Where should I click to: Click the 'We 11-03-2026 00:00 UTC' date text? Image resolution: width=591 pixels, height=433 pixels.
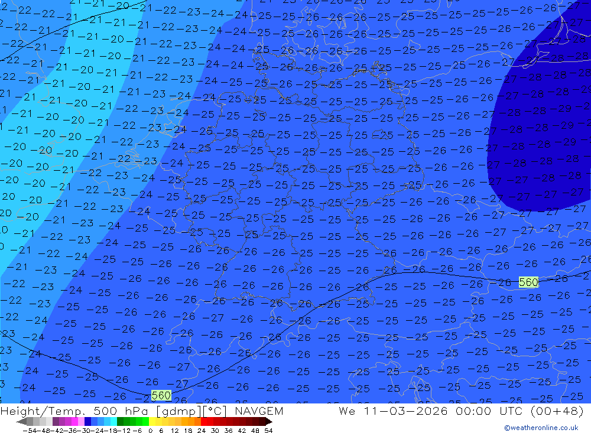432,411
